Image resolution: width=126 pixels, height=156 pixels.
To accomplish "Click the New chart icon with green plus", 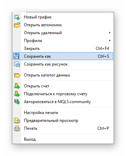I will (x=17, y=17).
